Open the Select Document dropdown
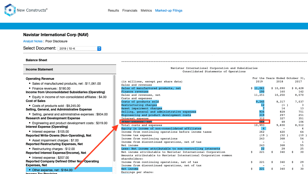Viewport: 308px width, 174px height. click(x=79, y=49)
